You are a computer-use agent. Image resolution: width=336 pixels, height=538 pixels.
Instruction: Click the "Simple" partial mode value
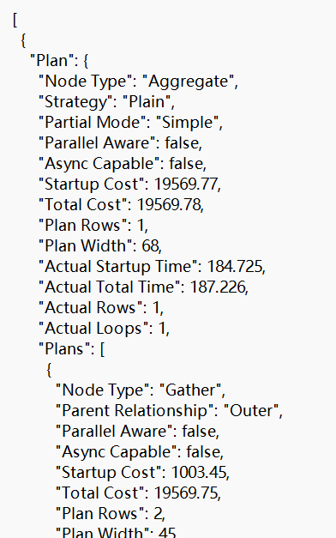(187, 123)
